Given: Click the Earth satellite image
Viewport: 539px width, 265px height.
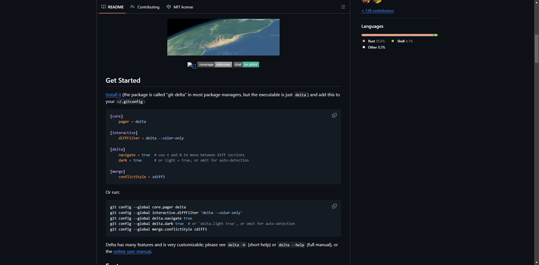Looking at the screenshot, I should click(223, 37).
